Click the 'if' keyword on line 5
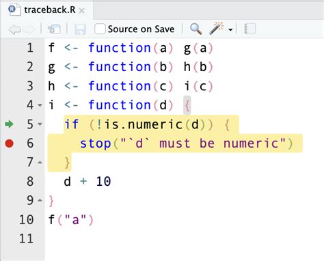The width and height of the screenshot is (324, 261). coord(72,124)
